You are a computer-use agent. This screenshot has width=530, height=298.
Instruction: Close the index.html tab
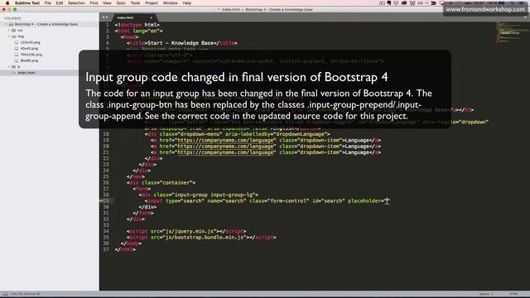coord(151,17)
